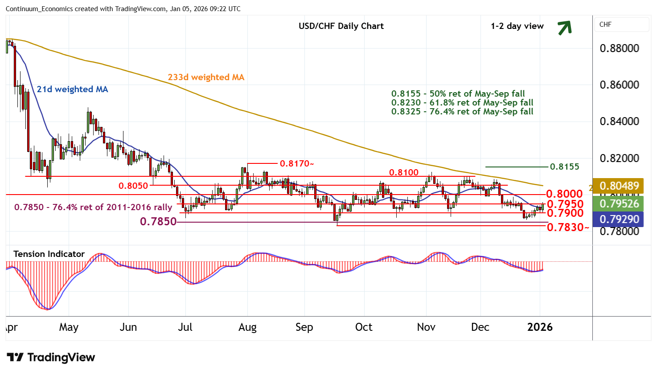Click the large 0.7850 support label
The image size is (657, 374).
(x=158, y=221)
